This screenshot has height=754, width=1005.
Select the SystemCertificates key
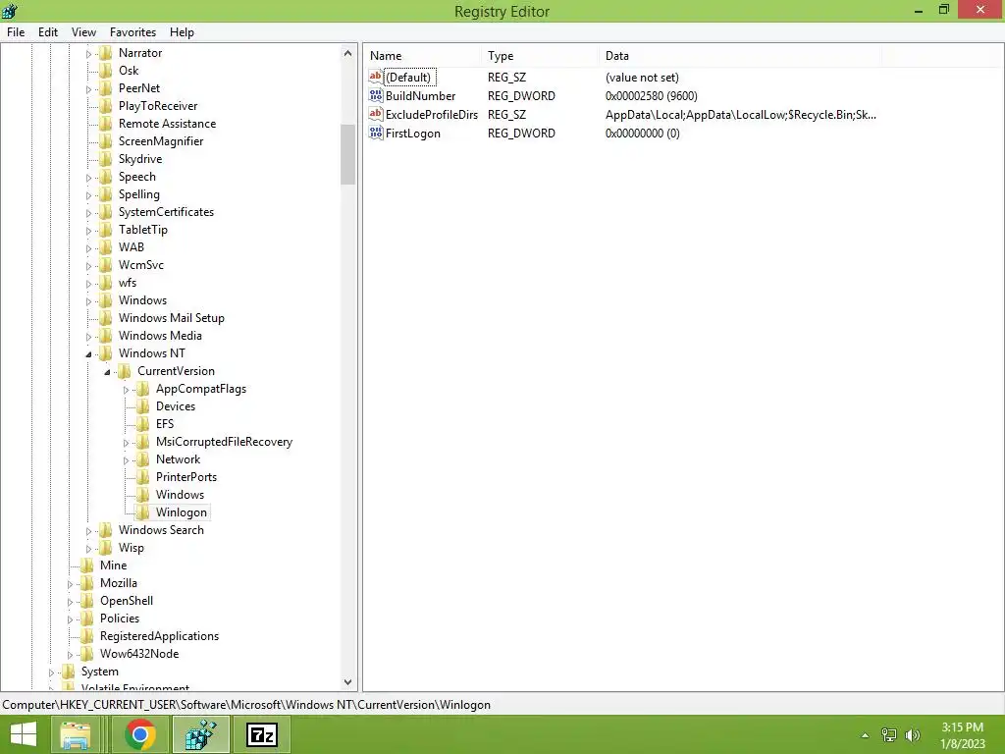click(x=166, y=212)
